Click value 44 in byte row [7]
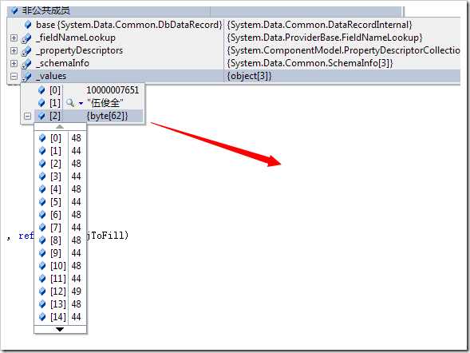Viewport: 470px width, 353px height. tap(76, 228)
